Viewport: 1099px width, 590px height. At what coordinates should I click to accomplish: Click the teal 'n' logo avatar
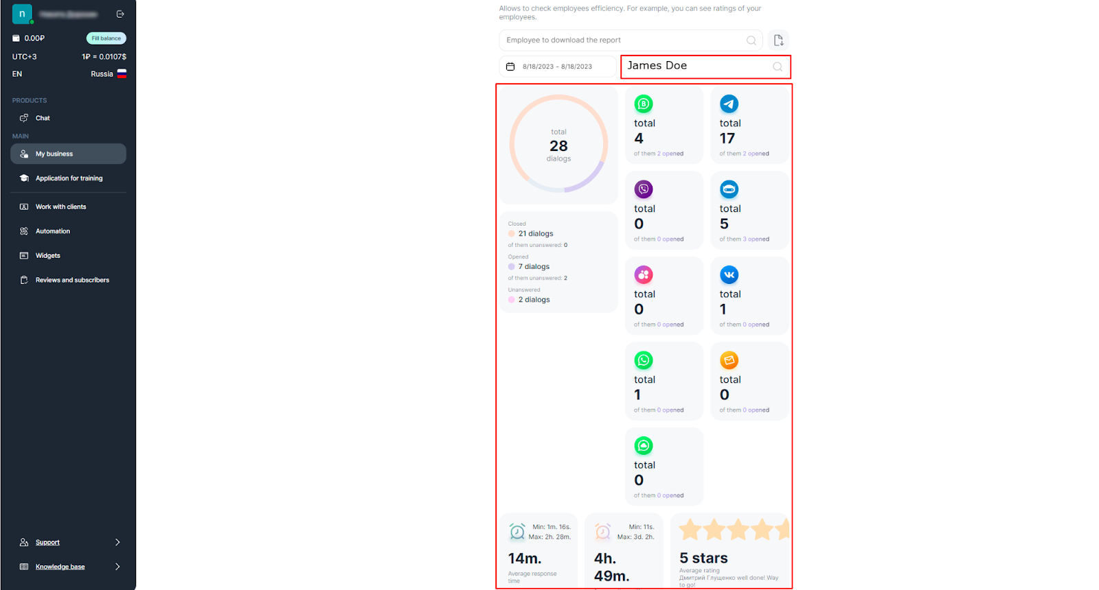pyautogui.click(x=22, y=14)
